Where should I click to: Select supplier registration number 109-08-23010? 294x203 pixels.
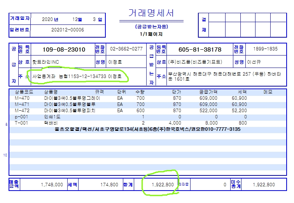click(64, 50)
